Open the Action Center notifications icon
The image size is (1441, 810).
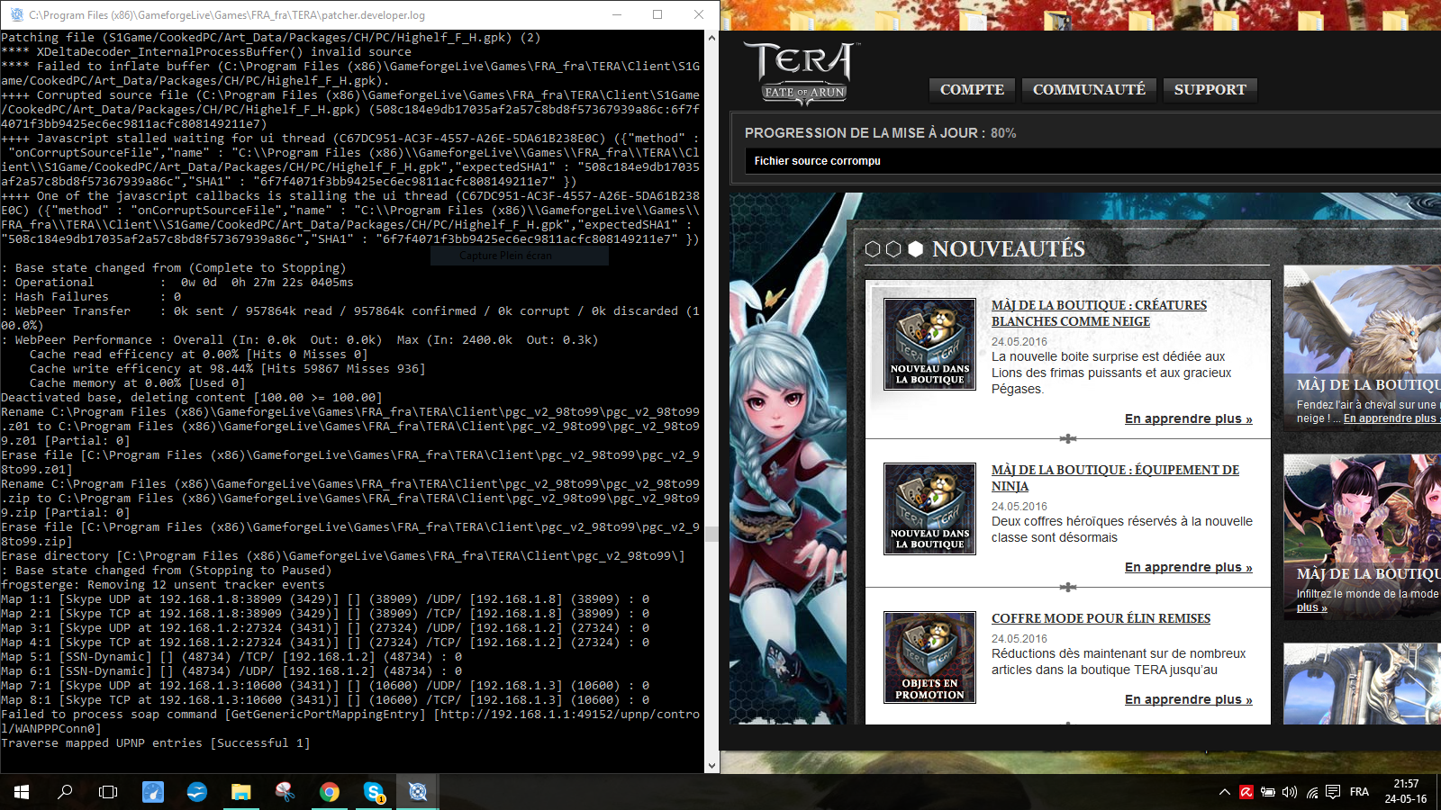click(x=1334, y=792)
